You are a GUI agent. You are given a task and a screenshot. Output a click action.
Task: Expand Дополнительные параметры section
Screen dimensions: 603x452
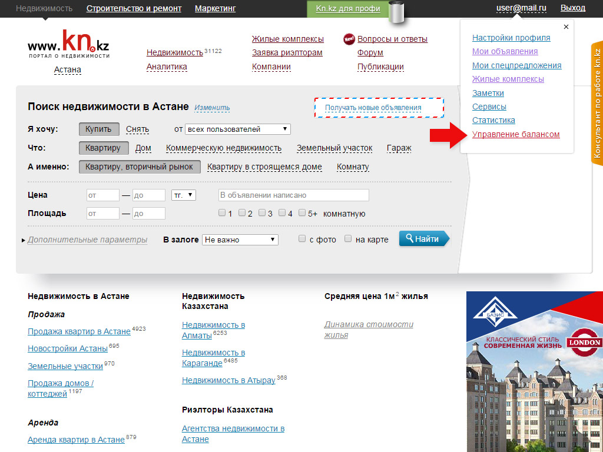pyautogui.click(x=87, y=240)
